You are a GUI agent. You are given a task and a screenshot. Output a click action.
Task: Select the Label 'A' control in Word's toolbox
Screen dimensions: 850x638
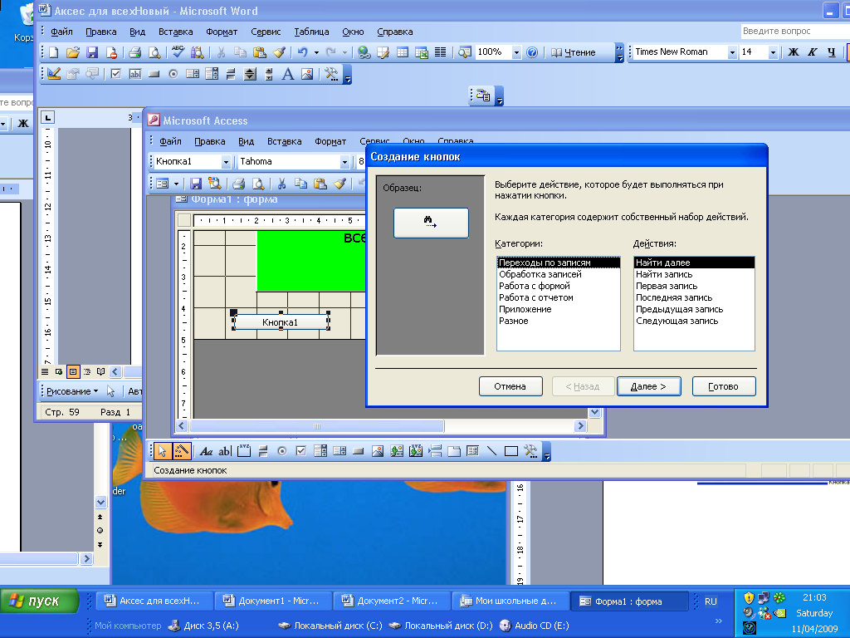288,74
